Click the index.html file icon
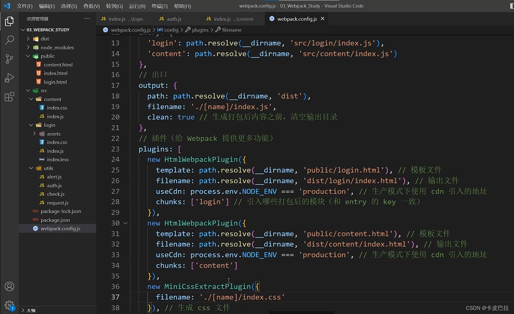The width and height of the screenshot is (514, 314). click(x=39, y=73)
